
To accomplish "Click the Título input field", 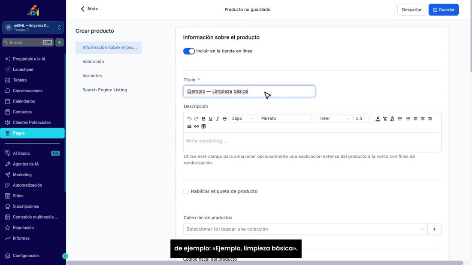I will click(x=249, y=91).
